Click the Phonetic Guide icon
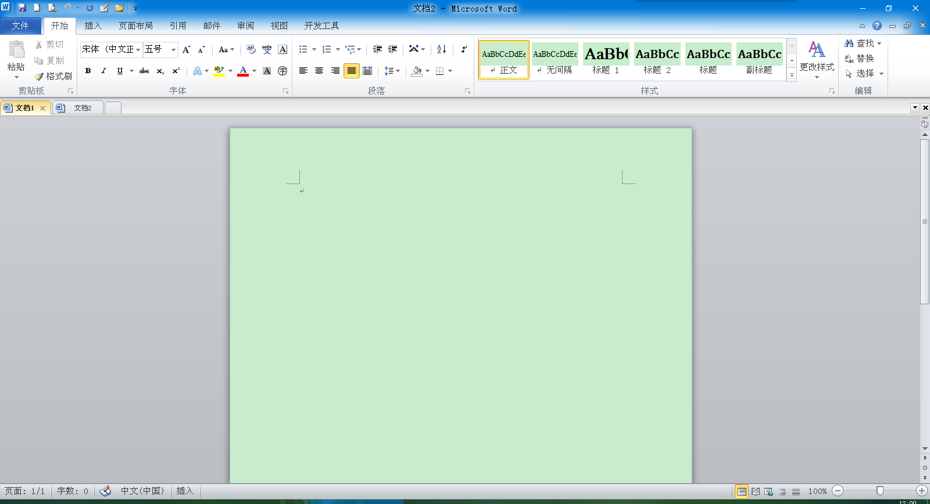Screen dimensions: 930x504 267,49
